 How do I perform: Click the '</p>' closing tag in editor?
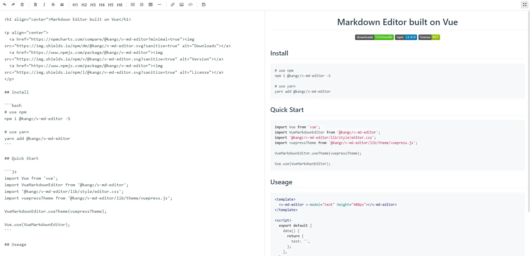click(x=9, y=79)
